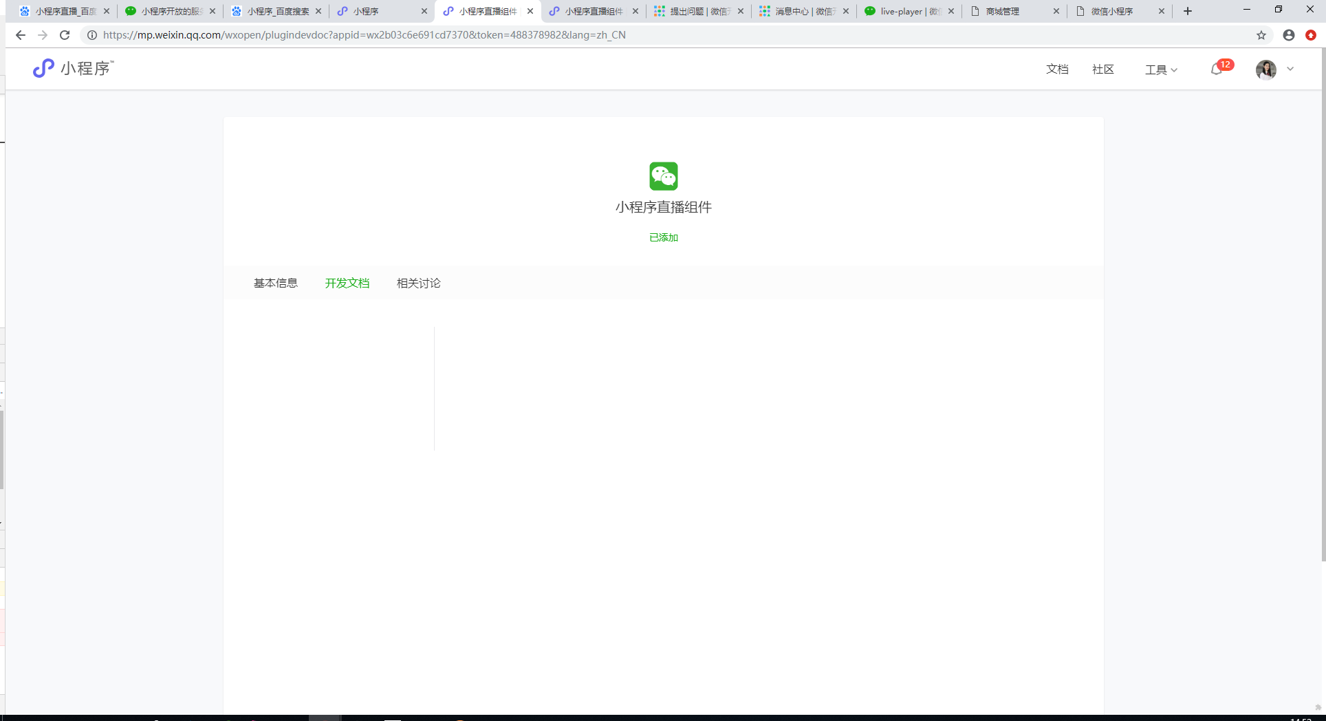Screen dimensions: 1326x721
Task: Bookmark this page with the star icon
Action: (1261, 35)
